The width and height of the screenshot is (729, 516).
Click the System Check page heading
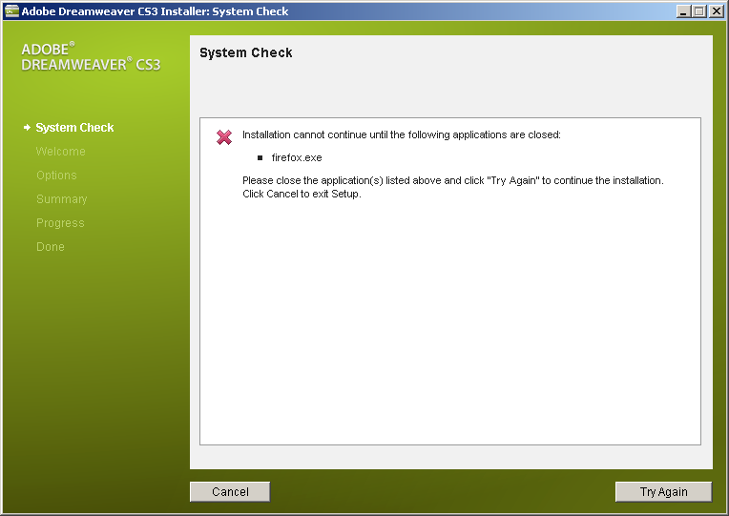click(x=246, y=53)
